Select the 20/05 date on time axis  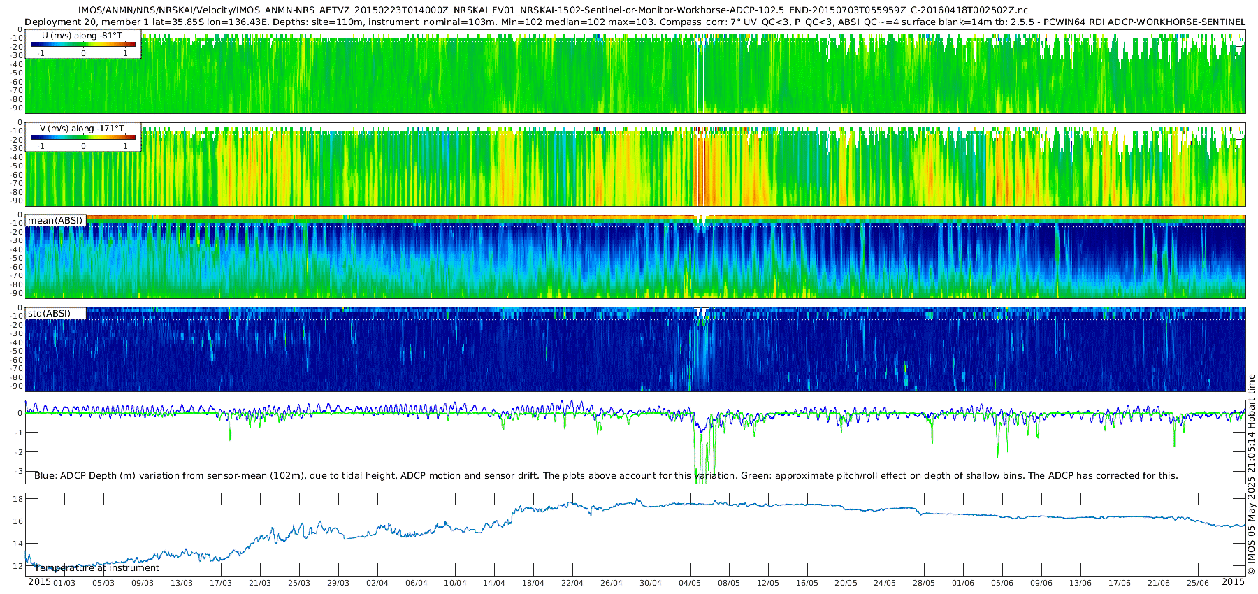(846, 583)
